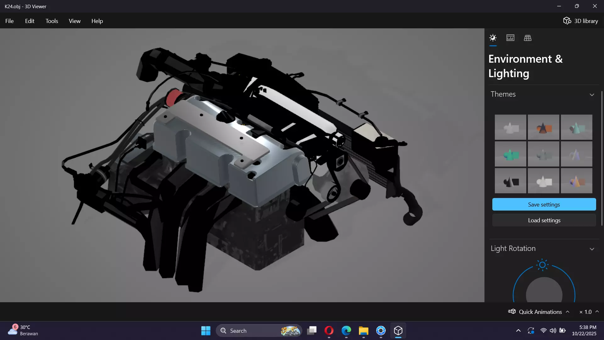
Task: Click the right panel vertical scrollbar
Action: click(602, 158)
